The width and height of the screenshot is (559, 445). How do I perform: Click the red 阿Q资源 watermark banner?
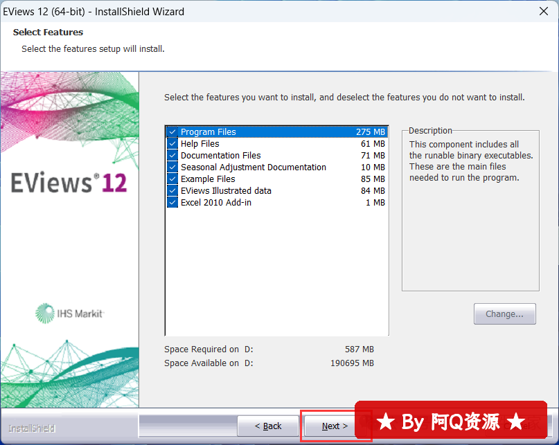tap(450, 421)
